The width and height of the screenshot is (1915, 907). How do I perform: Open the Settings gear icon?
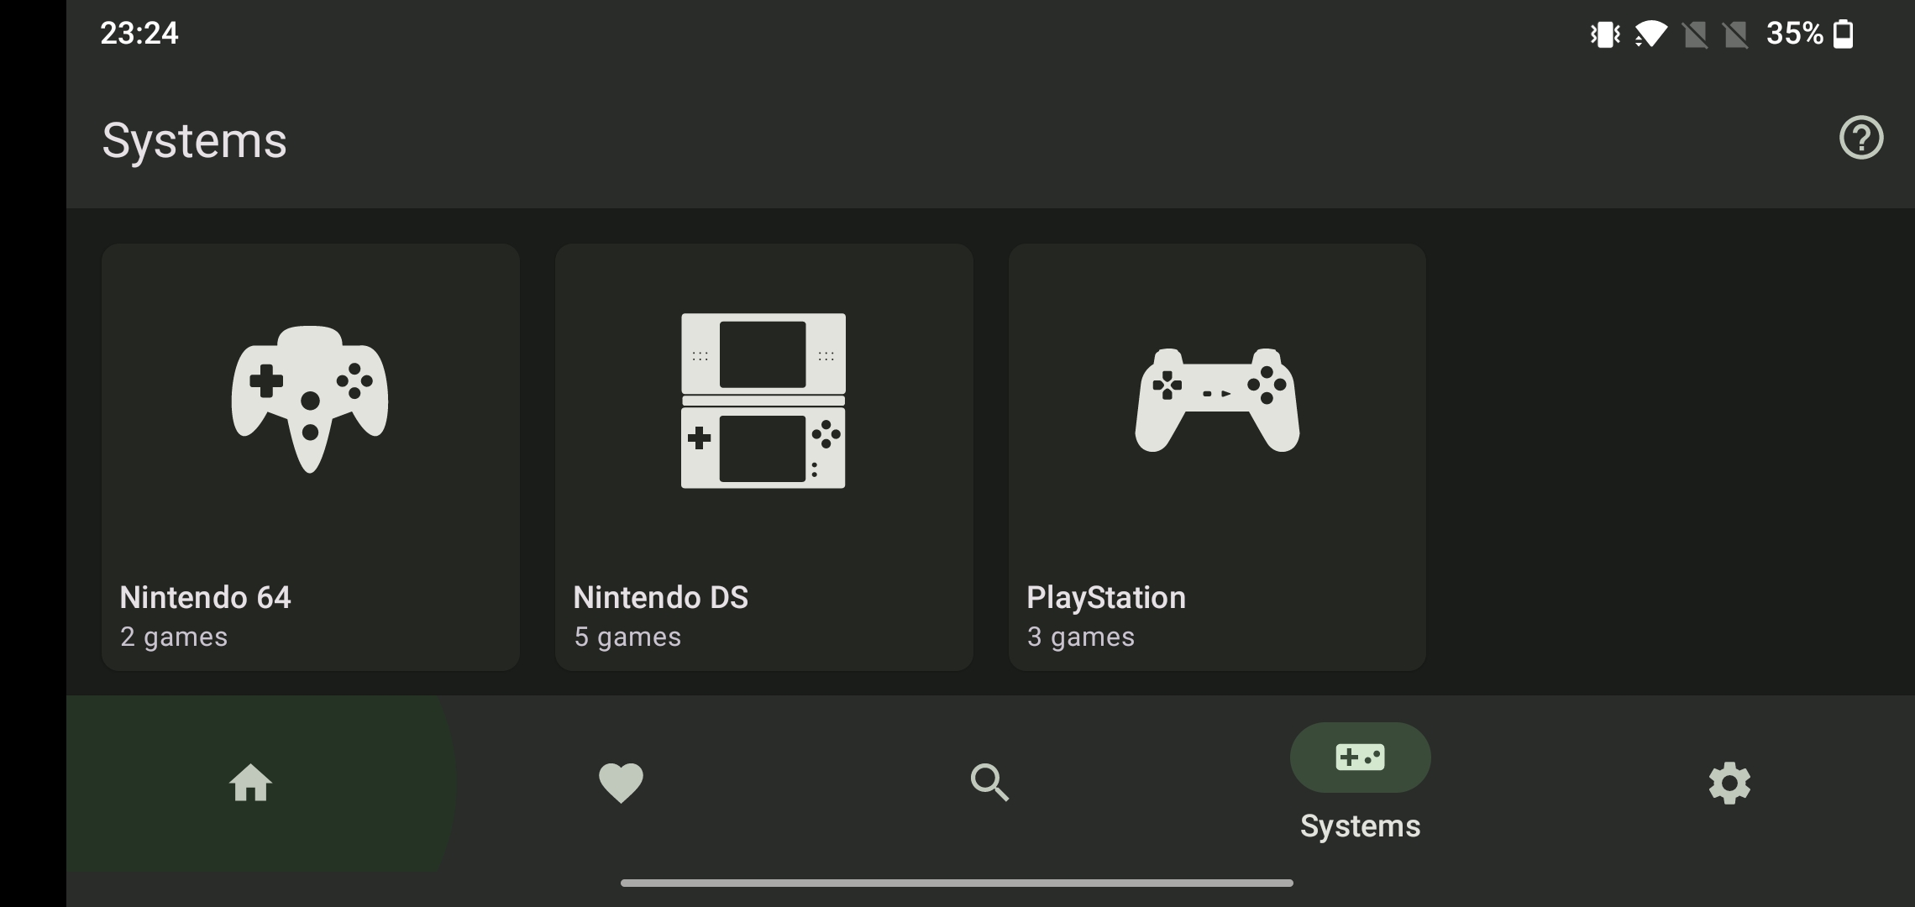1729,783
